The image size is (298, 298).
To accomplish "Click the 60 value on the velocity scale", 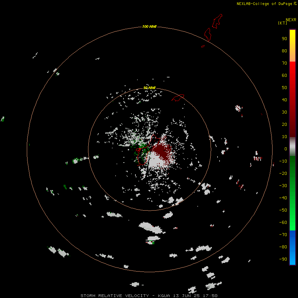I will tap(284, 75).
